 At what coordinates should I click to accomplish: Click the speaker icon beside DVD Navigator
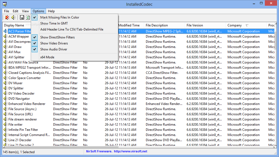tap(5, 98)
